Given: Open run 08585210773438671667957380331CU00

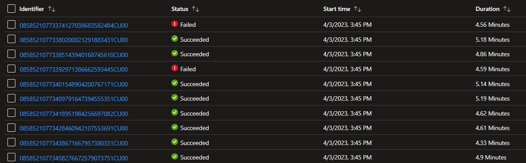Looking at the screenshot, I should 74,143.
